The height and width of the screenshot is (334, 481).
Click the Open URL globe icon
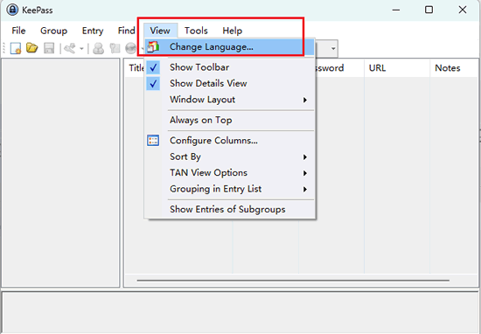tap(131, 48)
